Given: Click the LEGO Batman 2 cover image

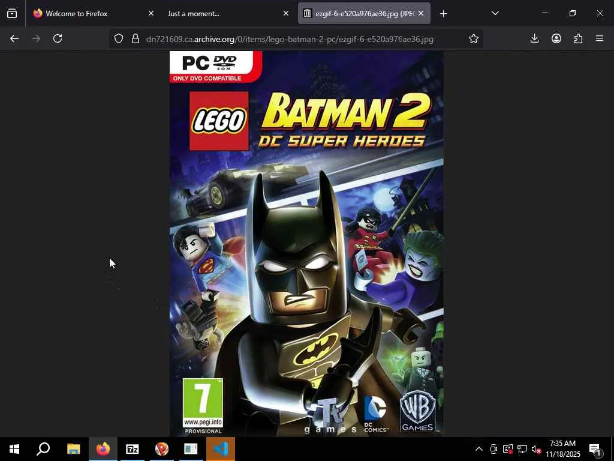Looking at the screenshot, I should click(306, 244).
